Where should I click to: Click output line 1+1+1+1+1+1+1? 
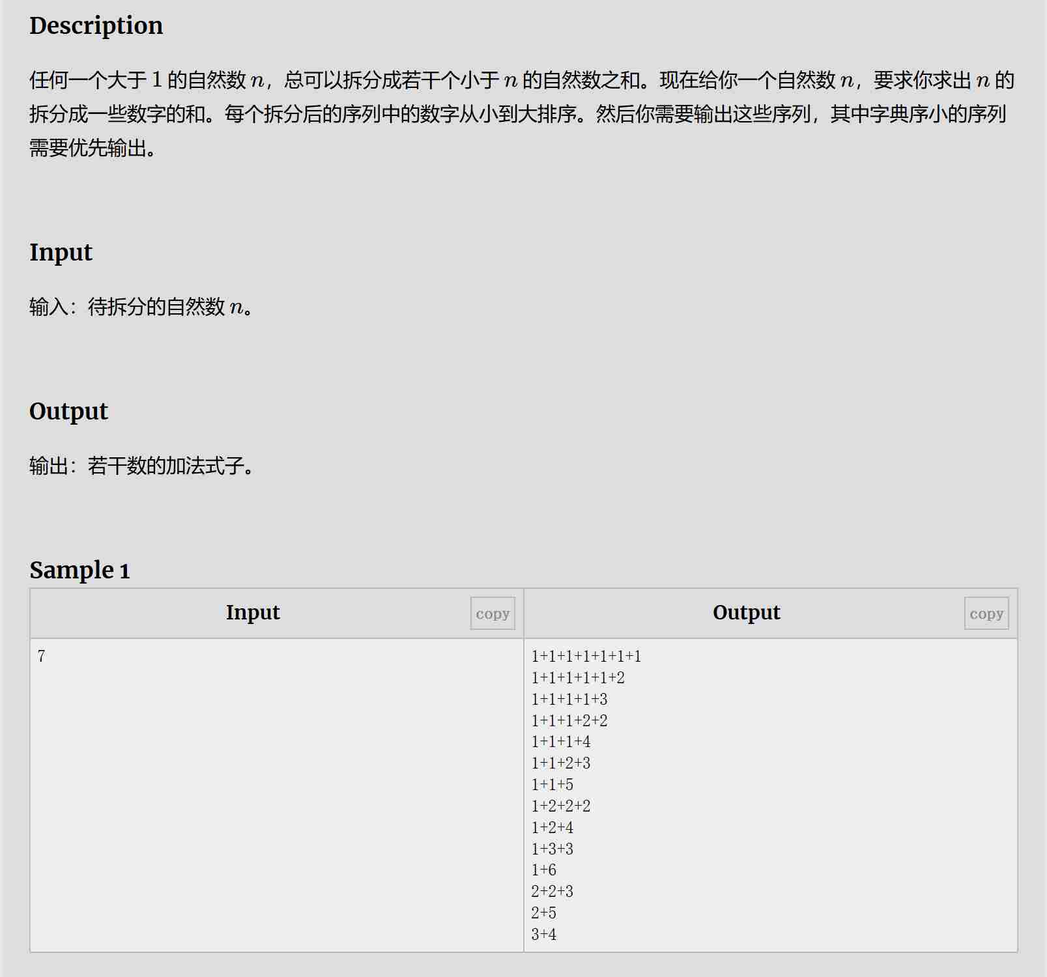586,657
